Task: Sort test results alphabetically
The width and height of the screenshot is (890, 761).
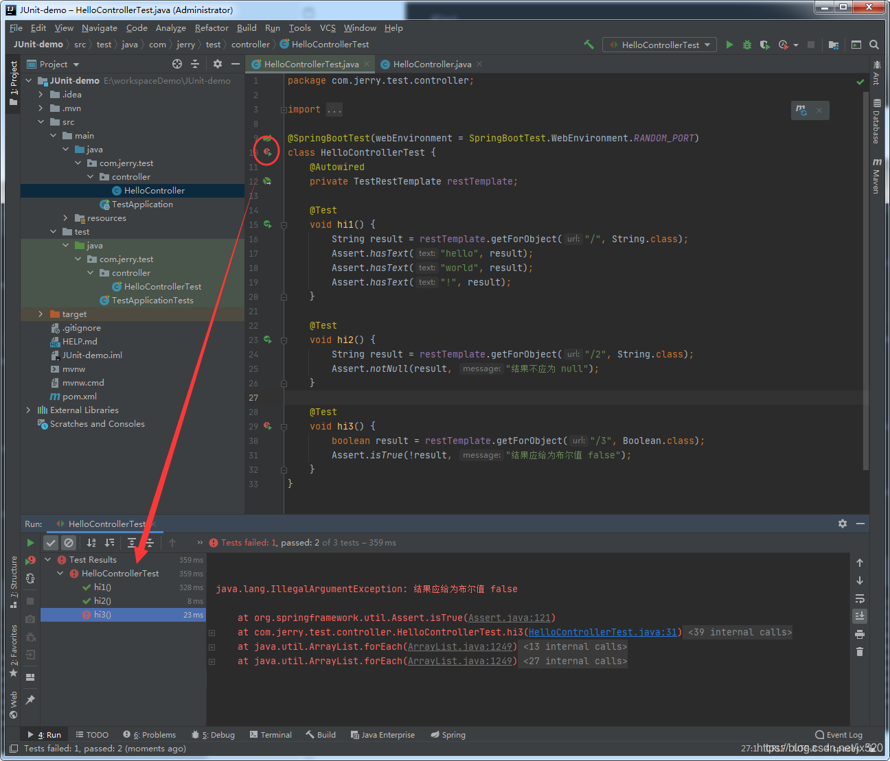Action: [x=91, y=543]
